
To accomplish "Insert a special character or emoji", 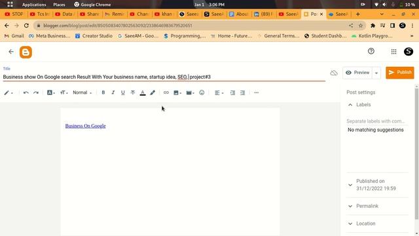I will [202, 92].
